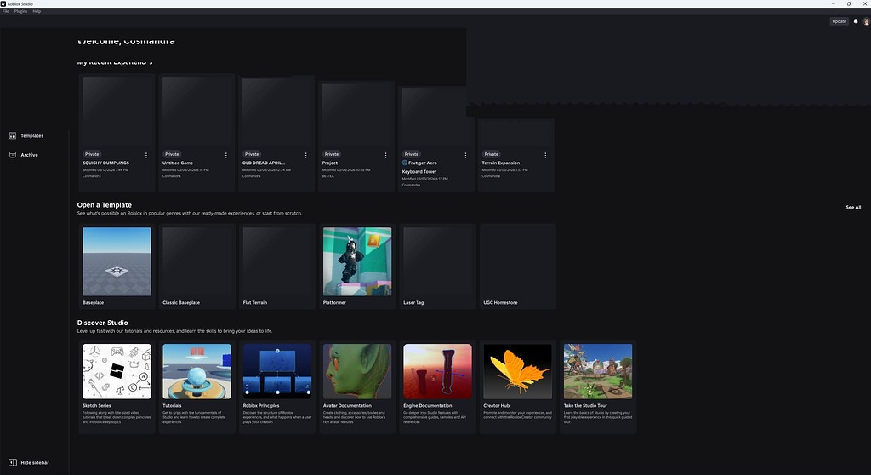
Task: Click the Update button
Action: coord(839,21)
